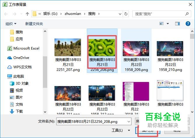Open 图片 in the sidebar
195x138 pixels.
(x=16, y=97)
